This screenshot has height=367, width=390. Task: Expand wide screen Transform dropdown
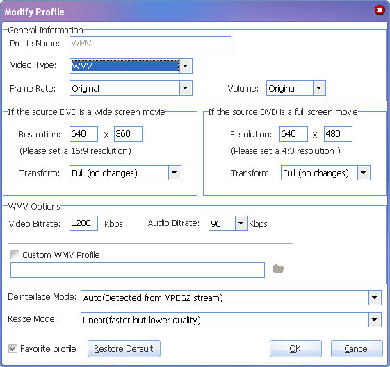[174, 173]
